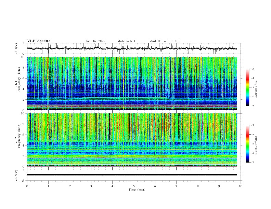Click the lower color scale bar

(247, 144)
